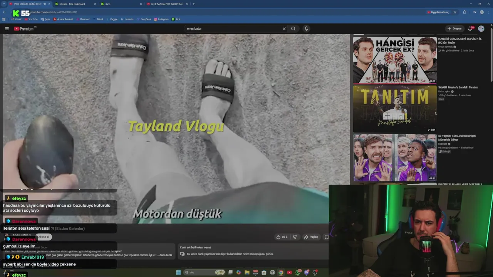Save video with bookmark icon
The image size is (493, 277).
point(326,237)
